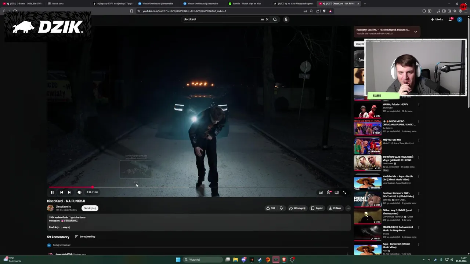This screenshot has width=470, height=264.
Task: Show hidden system tray icons chevron
Action: 423,260
